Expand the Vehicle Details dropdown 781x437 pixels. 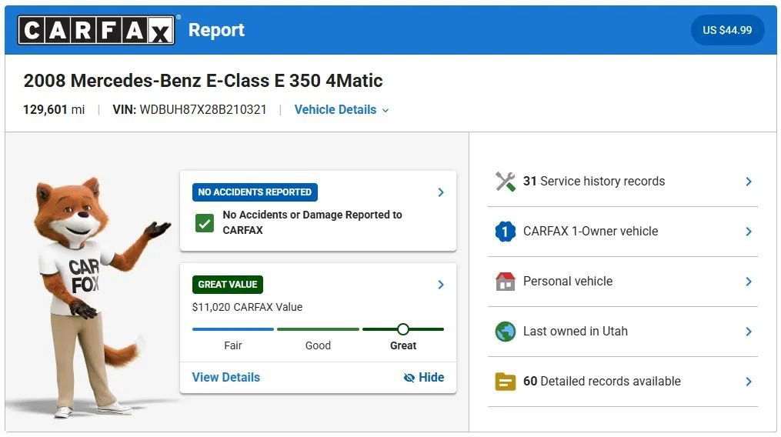[342, 110]
